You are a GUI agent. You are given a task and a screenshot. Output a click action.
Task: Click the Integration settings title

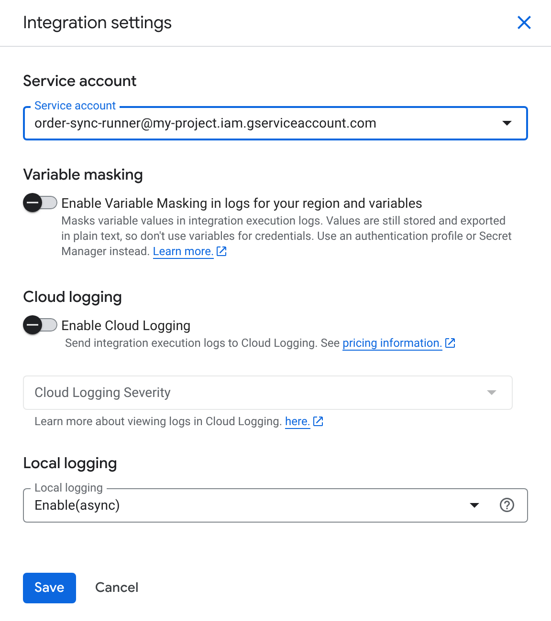pos(98,22)
